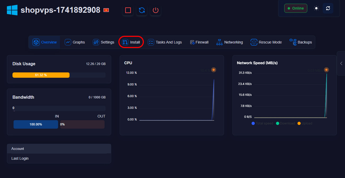Click the orange marker on Network Speed graph
Image resolution: width=345 pixels, height=178 pixels.
tap(326, 70)
